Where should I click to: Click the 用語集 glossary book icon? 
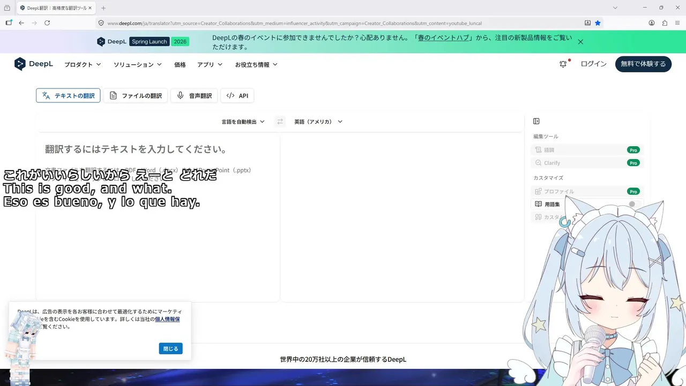click(539, 204)
